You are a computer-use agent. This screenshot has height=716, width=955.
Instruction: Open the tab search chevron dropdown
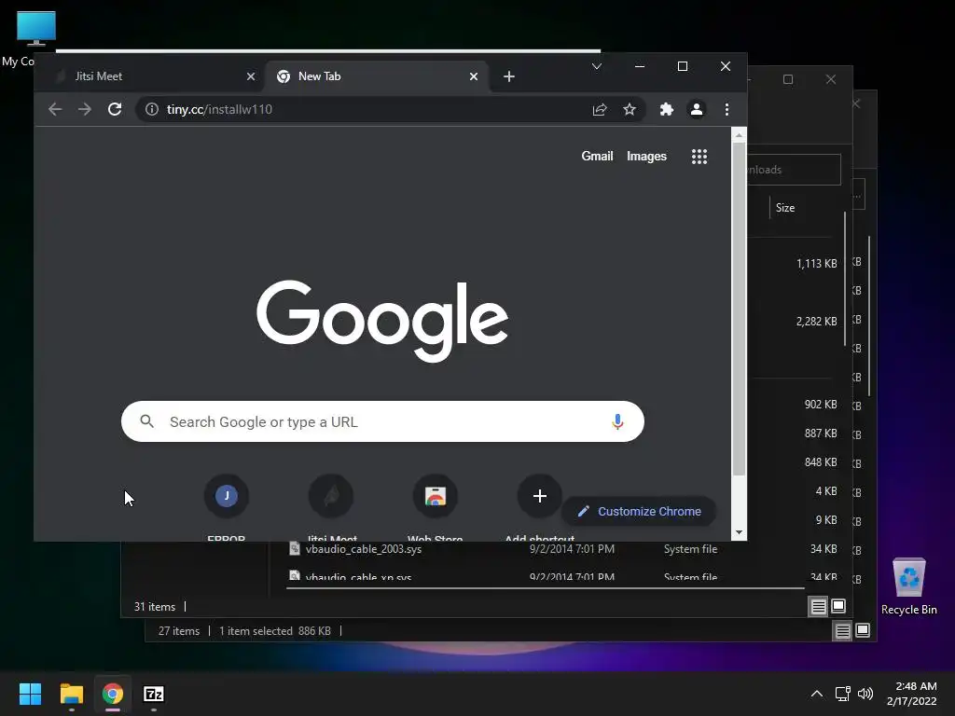pos(597,66)
